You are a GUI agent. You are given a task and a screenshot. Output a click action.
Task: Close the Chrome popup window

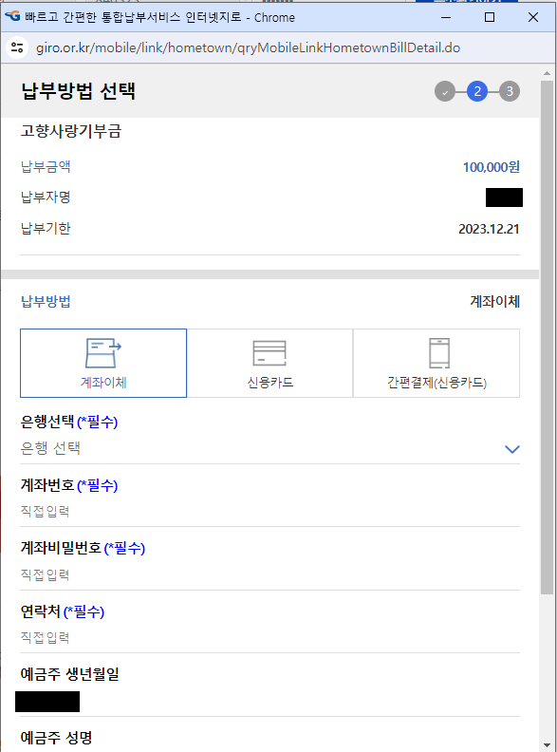click(533, 17)
